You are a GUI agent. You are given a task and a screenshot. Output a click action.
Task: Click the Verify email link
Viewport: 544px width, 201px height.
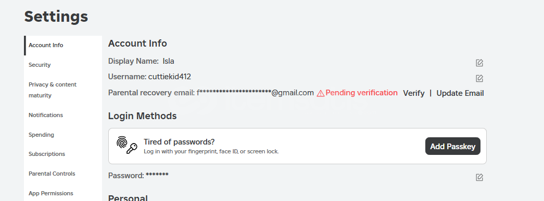point(413,93)
